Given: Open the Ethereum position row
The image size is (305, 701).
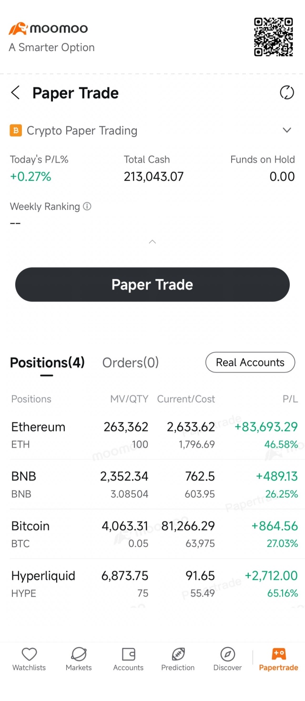Looking at the screenshot, I should [152, 435].
